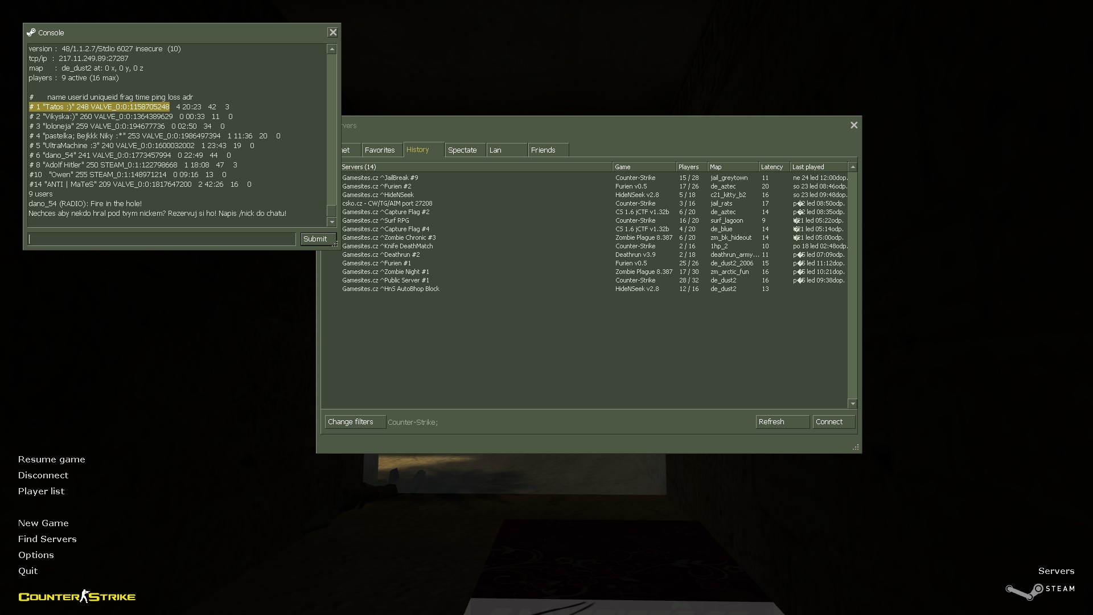Click zm_arctic_fun map cell

tap(729, 272)
